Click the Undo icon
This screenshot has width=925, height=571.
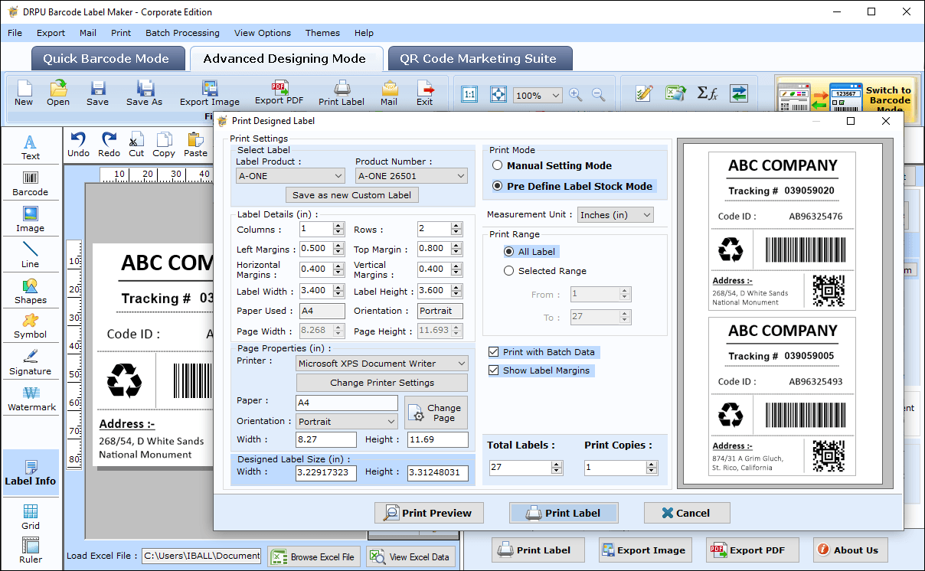pos(78,144)
